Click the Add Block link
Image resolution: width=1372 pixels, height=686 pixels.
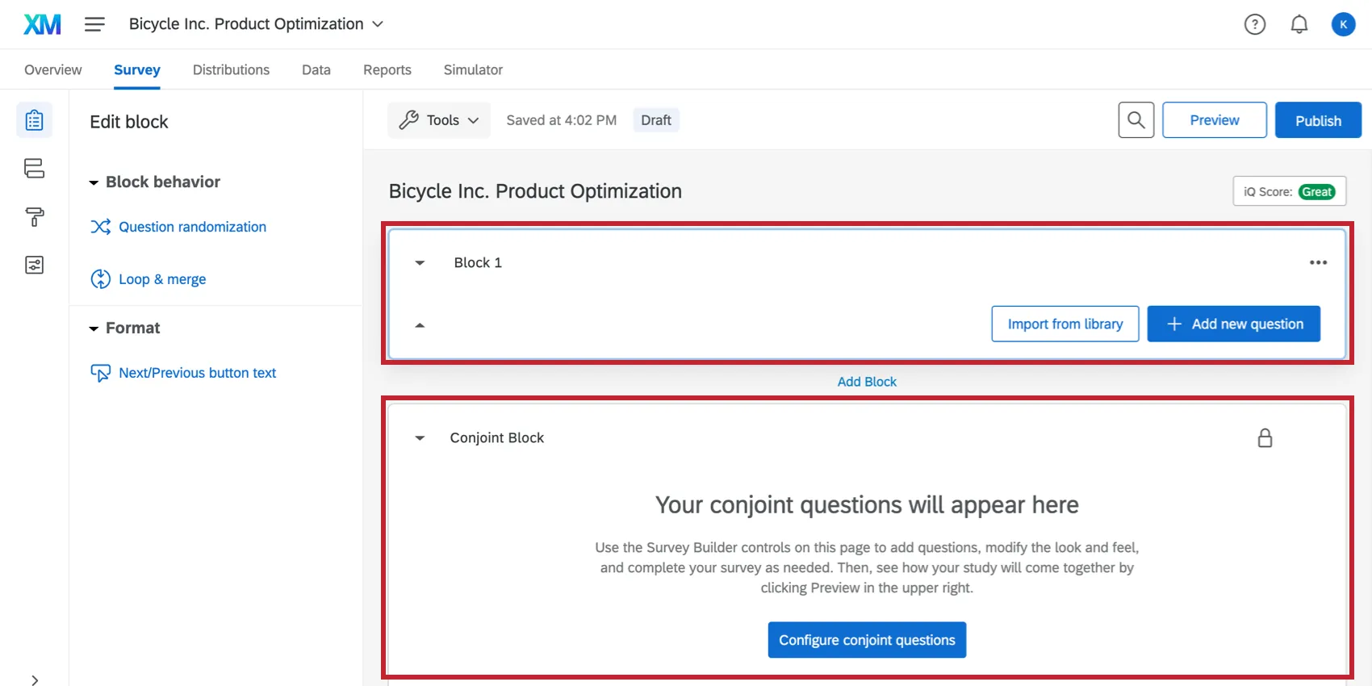point(867,382)
